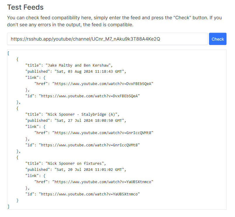Click the href URL ending in DvxFBEb5QeA
The height and width of the screenshot is (217, 235).
click(x=103, y=84)
